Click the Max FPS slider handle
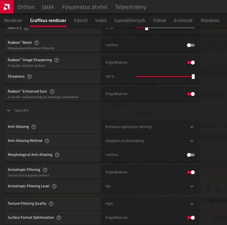Screen dimensions: 227x225 [147, 28]
